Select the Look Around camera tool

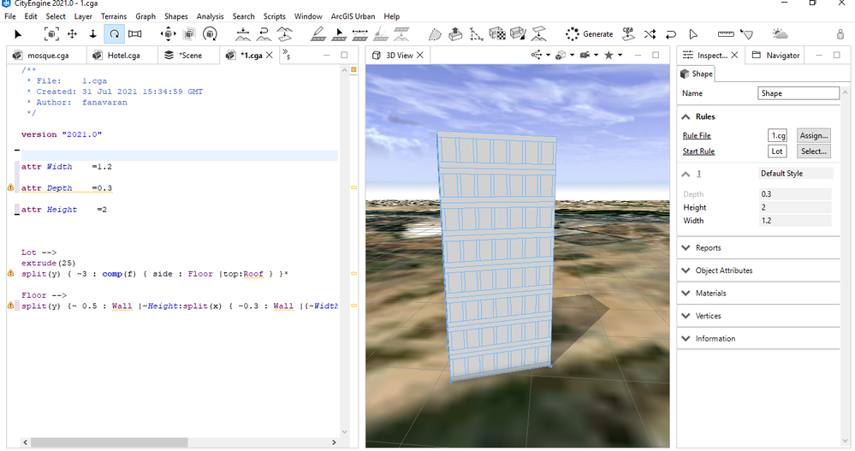(x=134, y=34)
